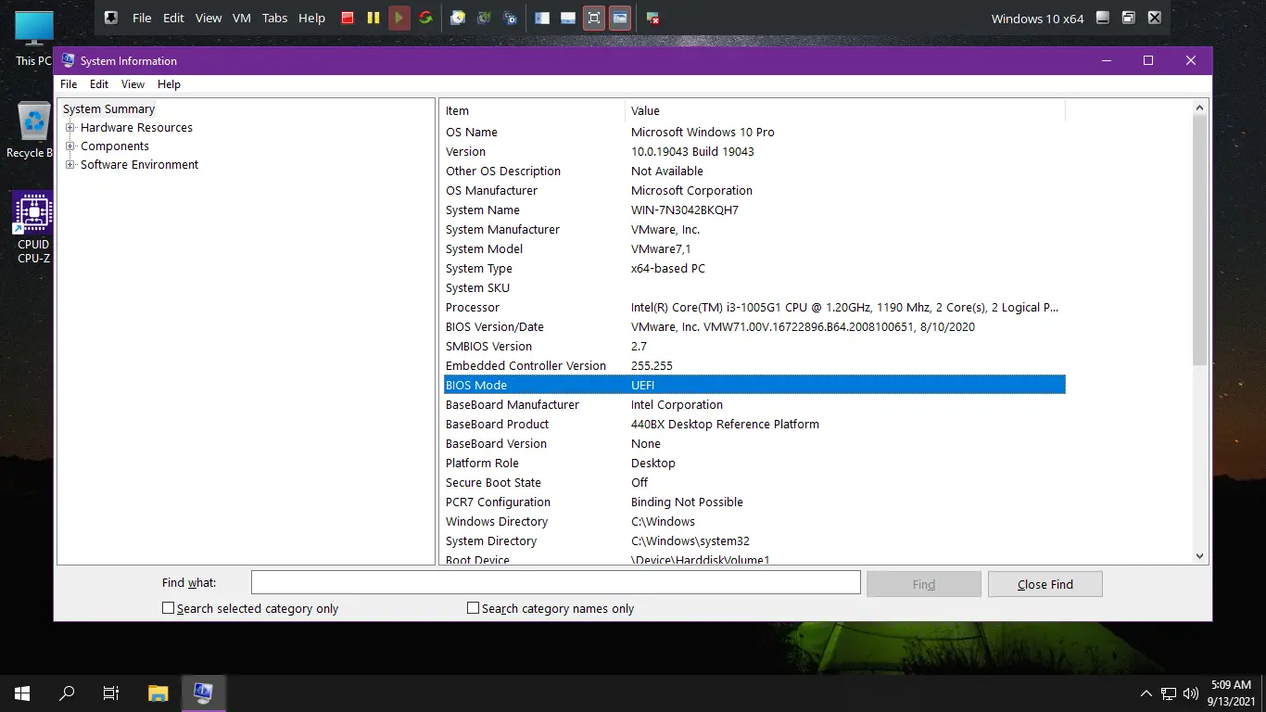Click the Find button
This screenshot has width=1266, height=712.
point(923,584)
